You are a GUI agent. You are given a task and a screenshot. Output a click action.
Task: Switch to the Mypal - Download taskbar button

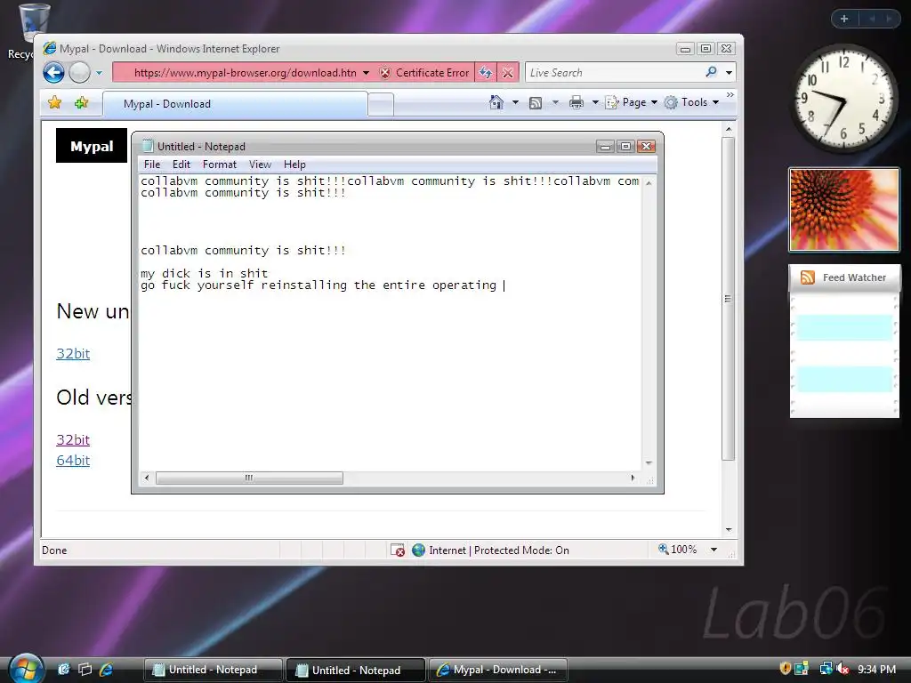(498, 670)
